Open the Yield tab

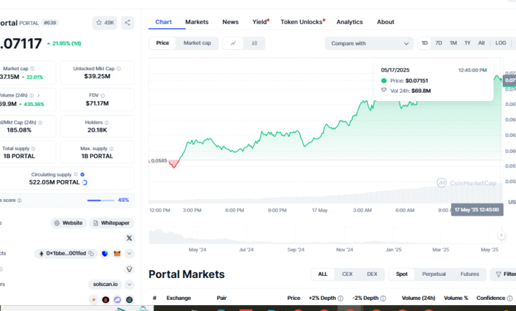point(260,22)
